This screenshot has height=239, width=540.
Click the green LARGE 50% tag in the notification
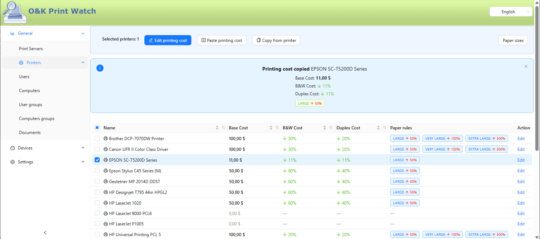coord(310,103)
